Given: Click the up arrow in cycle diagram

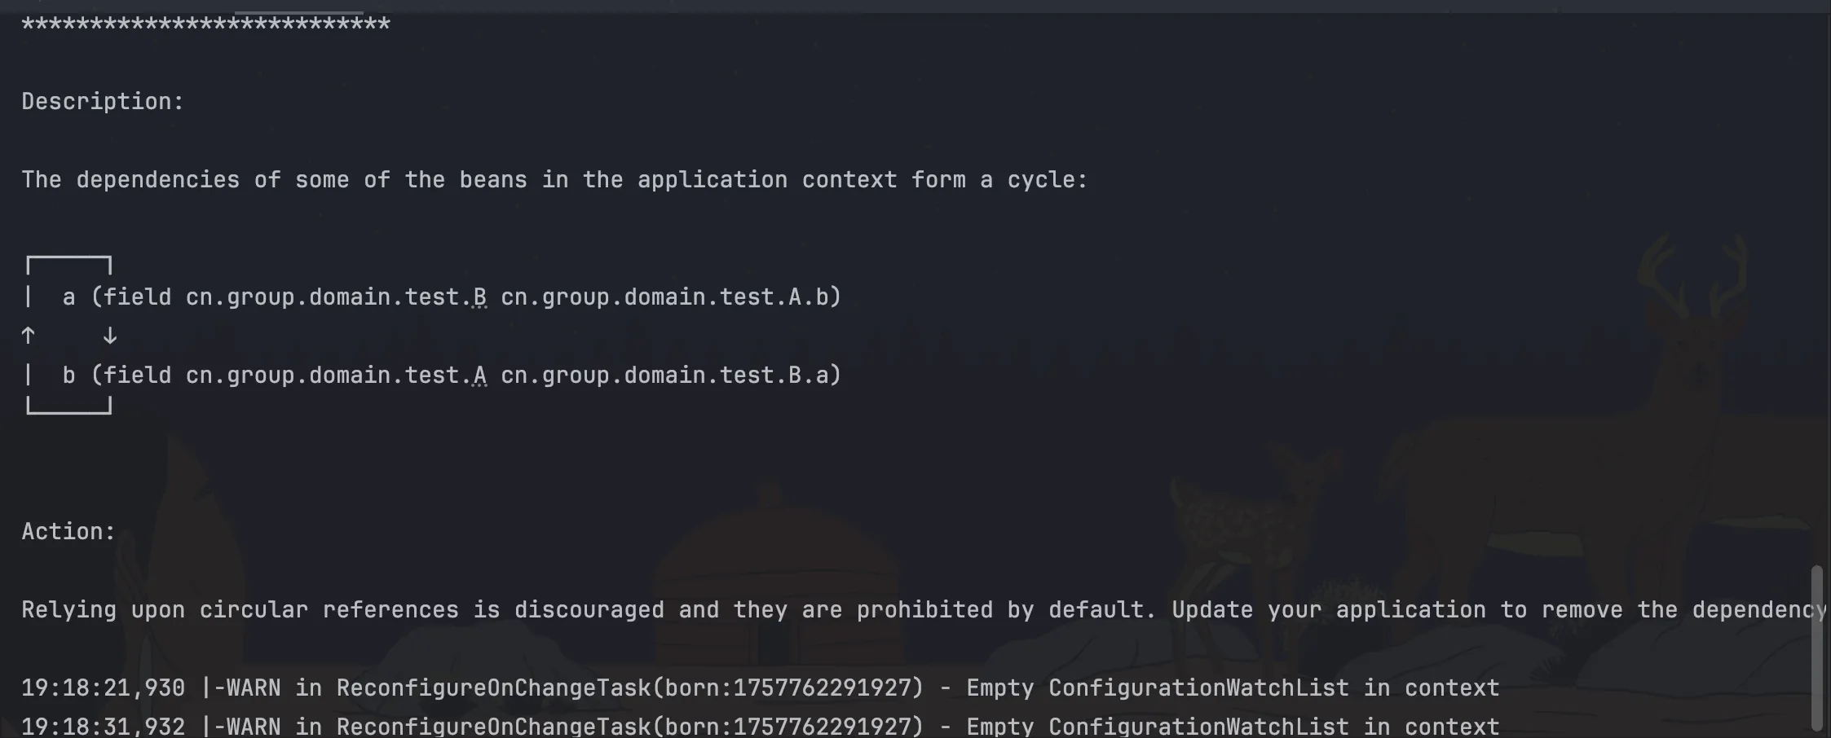Looking at the screenshot, I should (29, 336).
